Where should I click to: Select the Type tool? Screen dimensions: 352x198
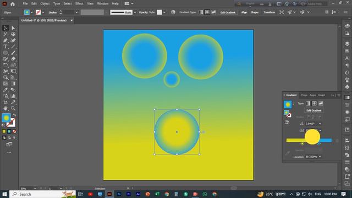[x=5, y=47]
